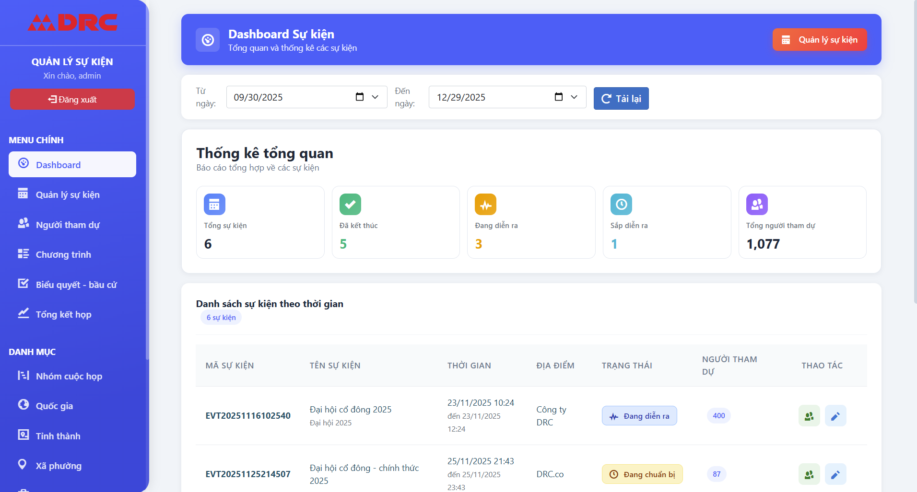Click the Tổng người tham dự purple icon

756,205
